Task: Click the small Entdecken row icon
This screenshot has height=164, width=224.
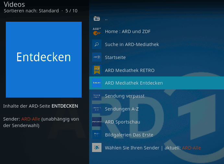Action: click(x=97, y=83)
